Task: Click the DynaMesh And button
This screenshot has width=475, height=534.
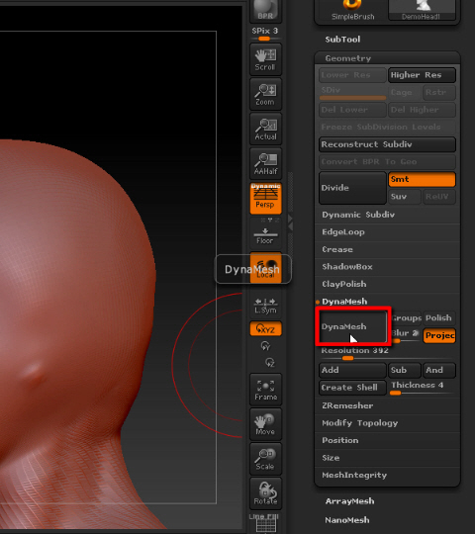Action: [x=439, y=370]
